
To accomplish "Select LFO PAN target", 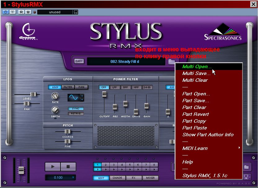I will tap(81, 87).
